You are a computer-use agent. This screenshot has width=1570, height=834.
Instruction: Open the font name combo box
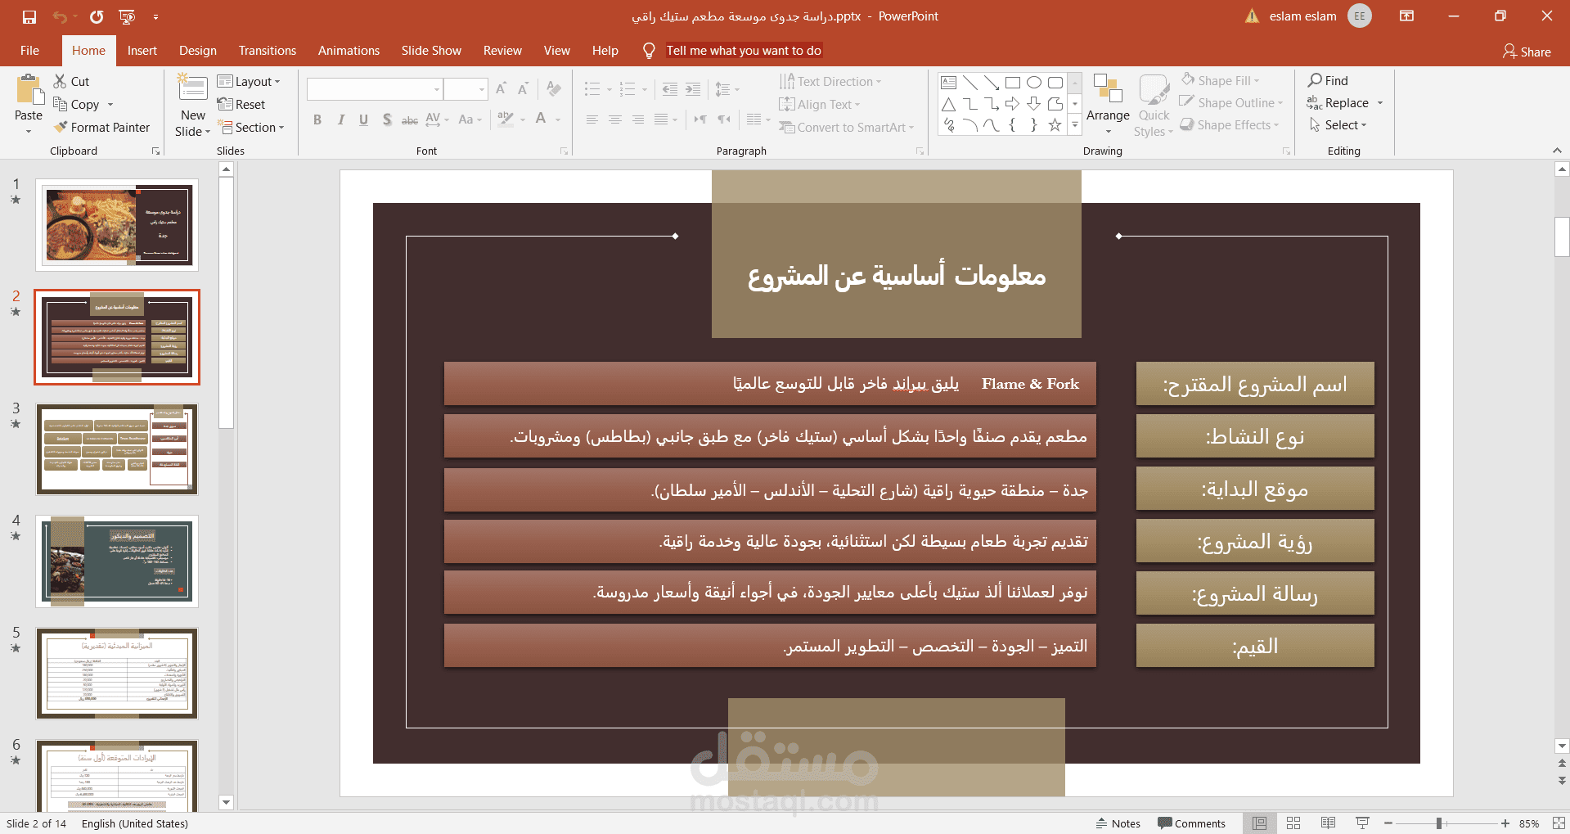pyautogui.click(x=375, y=88)
